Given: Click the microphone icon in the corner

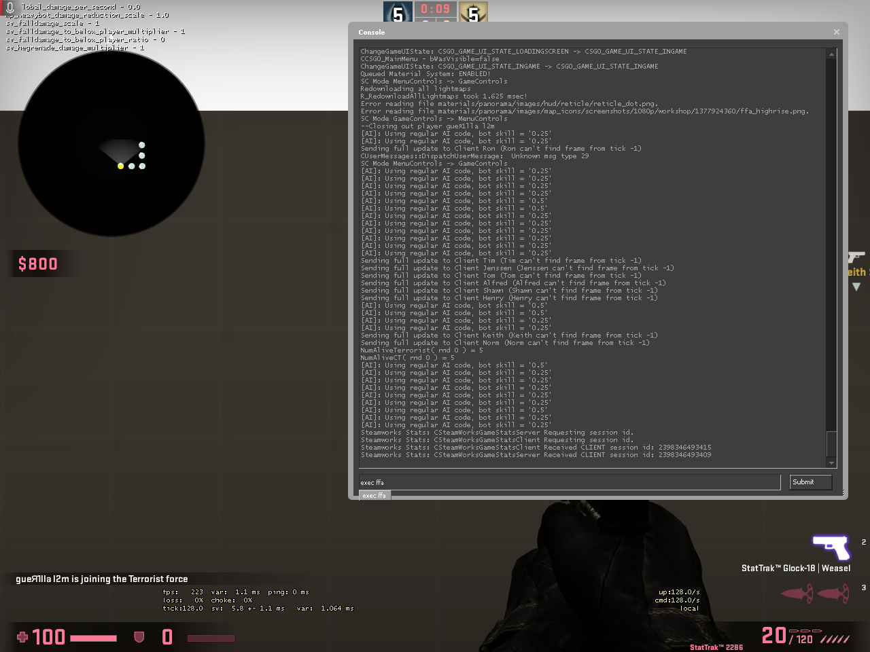Looking at the screenshot, I should tap(10, 7).
